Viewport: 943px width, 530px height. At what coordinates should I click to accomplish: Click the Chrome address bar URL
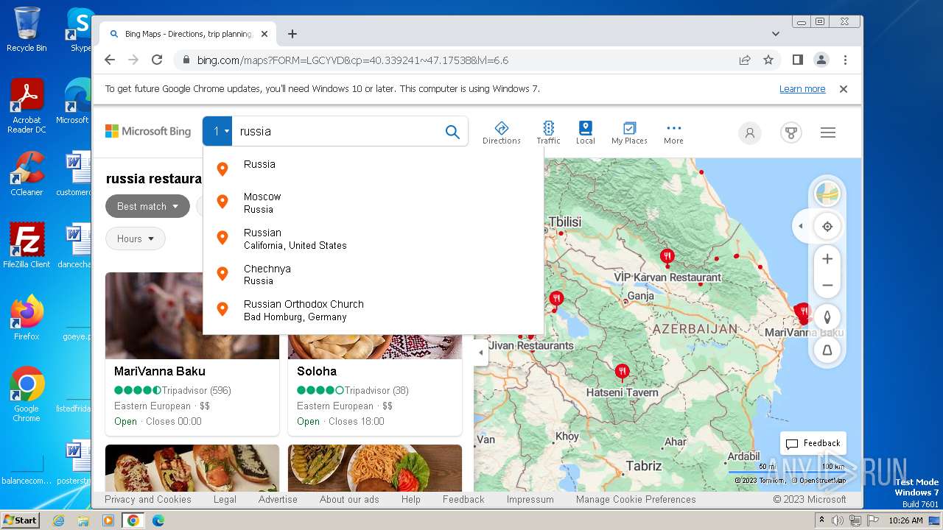(x=353, y=60)
